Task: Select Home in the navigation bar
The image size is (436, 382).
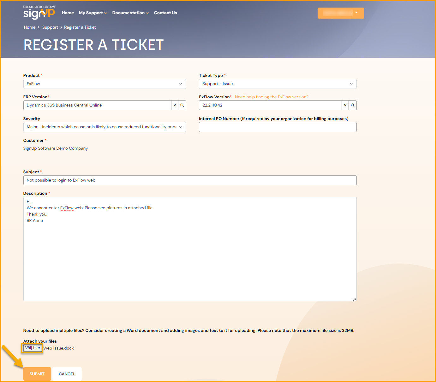Action: pyautogui.click(x=68, y=13)
